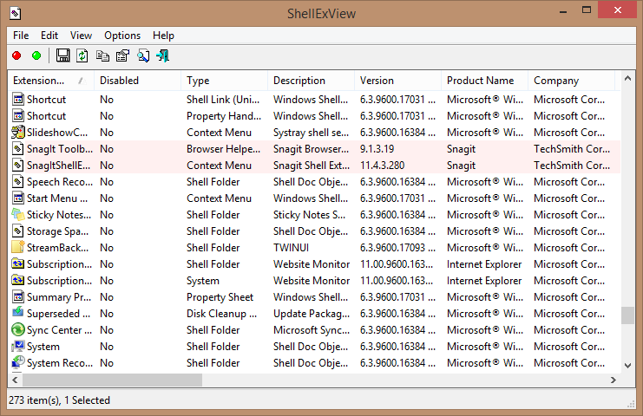Click the Save Selected Items floppy icon

62,55
